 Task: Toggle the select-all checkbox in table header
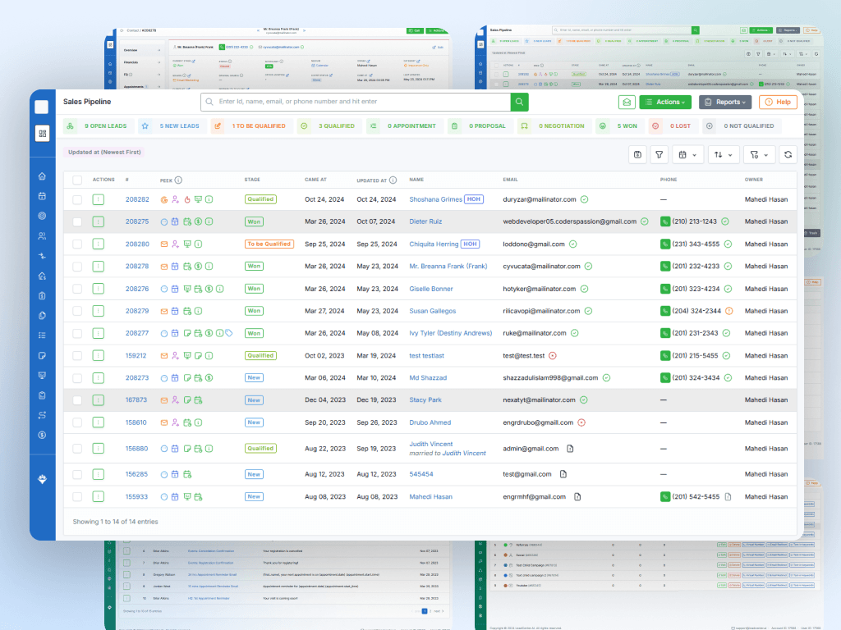(77, 180)
